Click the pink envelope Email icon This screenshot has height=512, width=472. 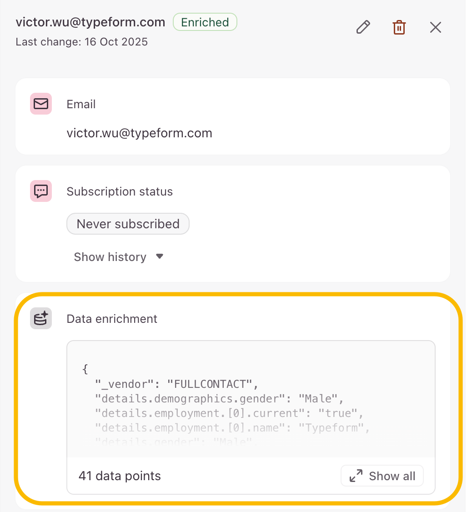point(41,104)
